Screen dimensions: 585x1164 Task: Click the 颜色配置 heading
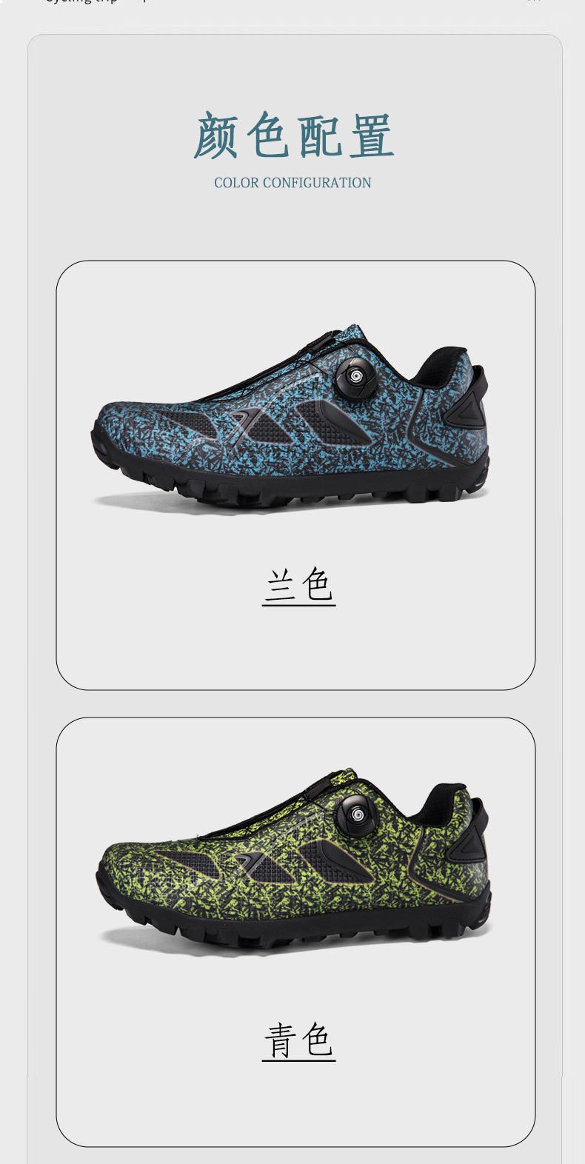(x=293, y=136)
